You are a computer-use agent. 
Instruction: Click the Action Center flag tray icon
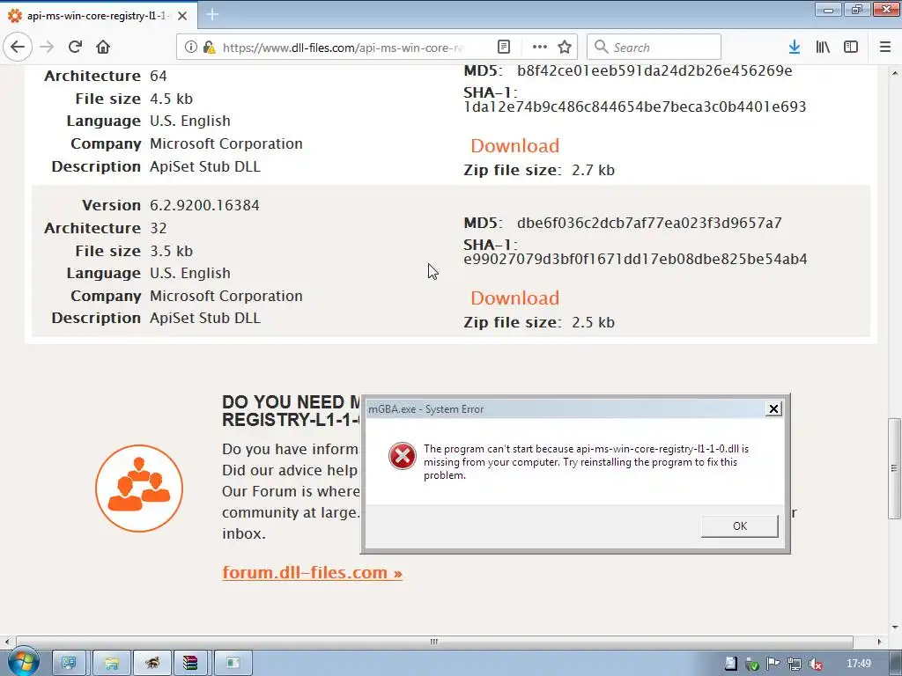773,664
